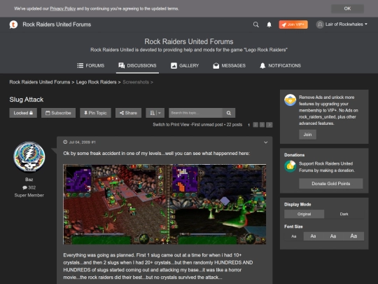Go to next page arrow

269,125
